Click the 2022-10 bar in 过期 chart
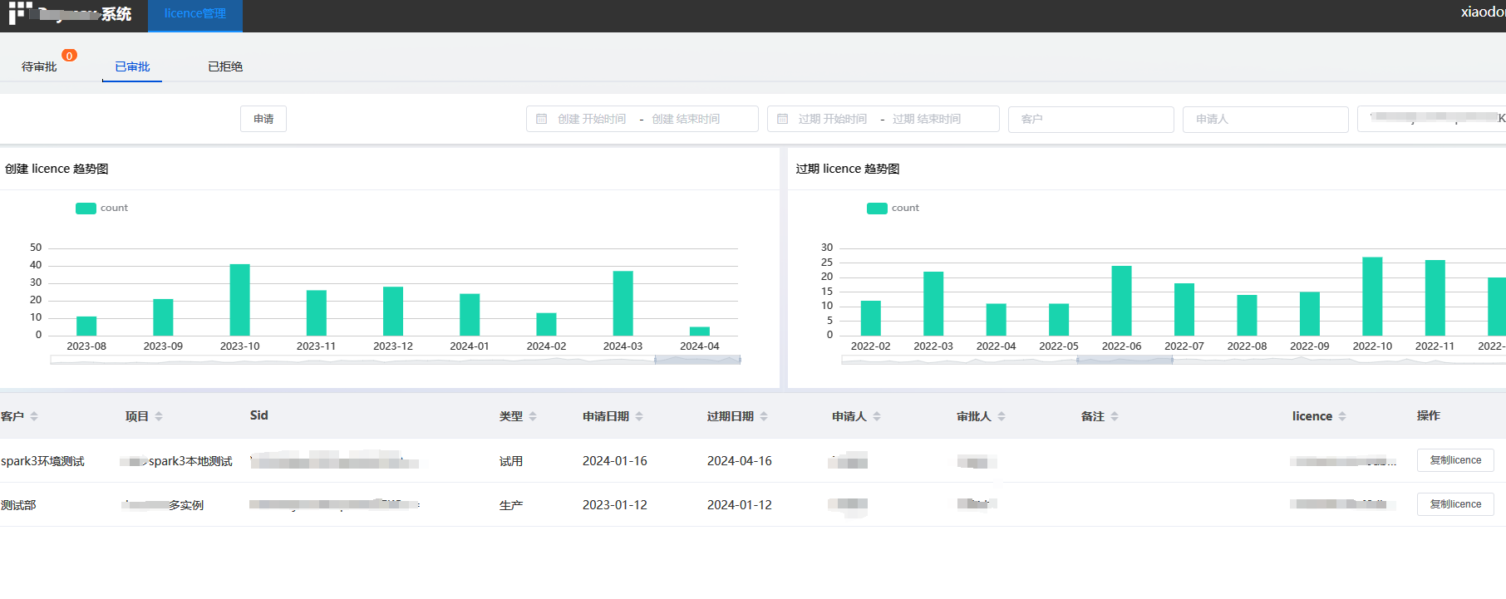This screenshot has height=599, width=1506. click(1372, 297)
